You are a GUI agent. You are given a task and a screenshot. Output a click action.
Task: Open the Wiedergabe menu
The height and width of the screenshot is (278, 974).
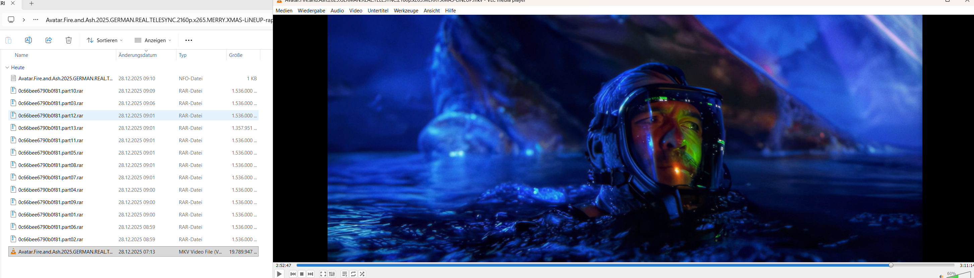tap(311, 11)
